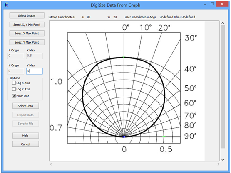231x173 pixels.
Task: Click the horizontal scrollbar left arrow
Action: coord(51,164)
